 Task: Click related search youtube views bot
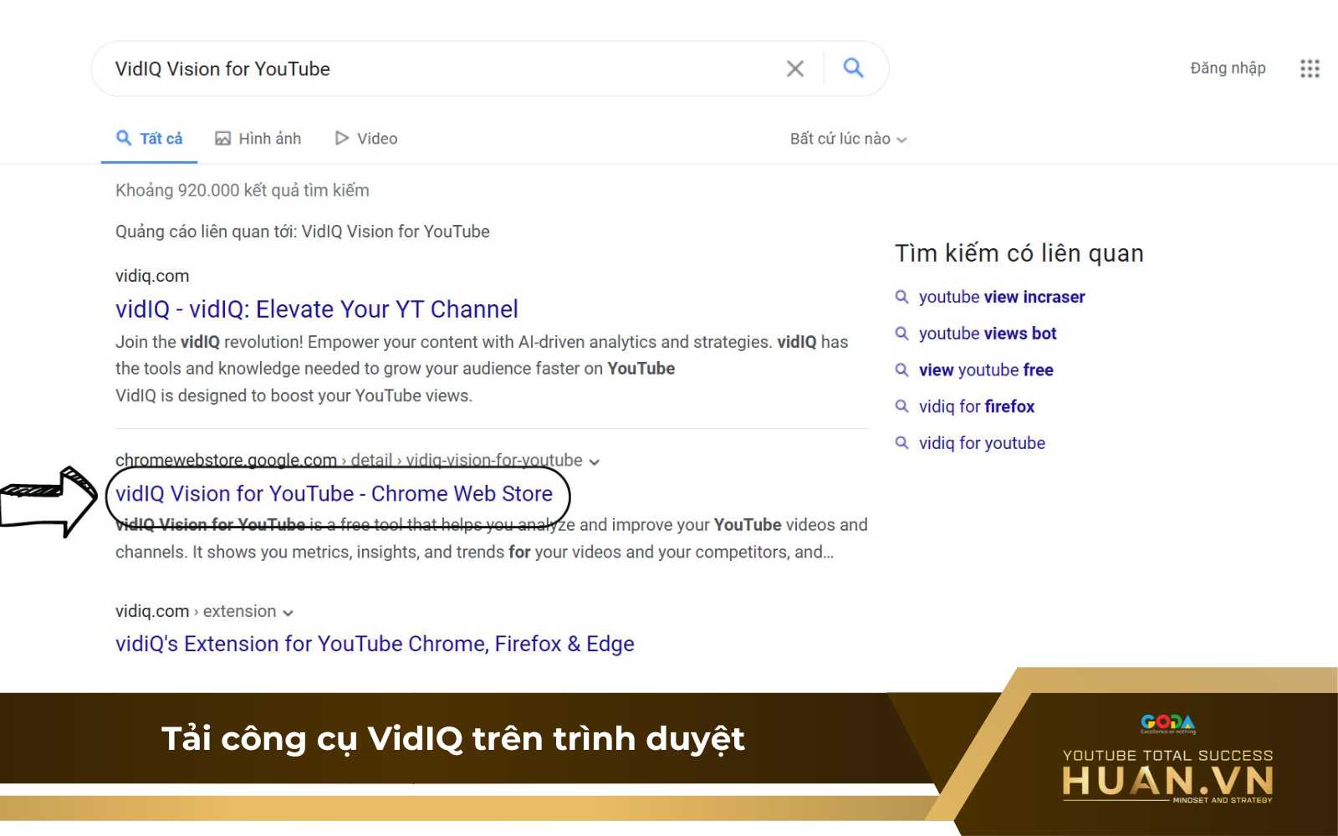click(988, 334)
